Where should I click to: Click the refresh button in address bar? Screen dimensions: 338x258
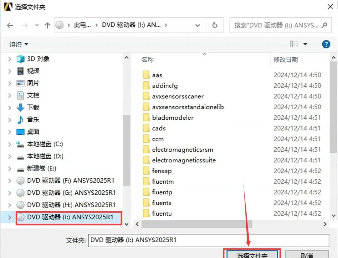click(215, 25)
